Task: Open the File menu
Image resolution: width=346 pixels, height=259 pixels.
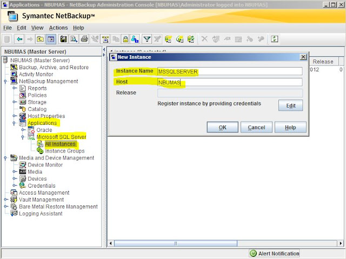Action: click(8, 28)
